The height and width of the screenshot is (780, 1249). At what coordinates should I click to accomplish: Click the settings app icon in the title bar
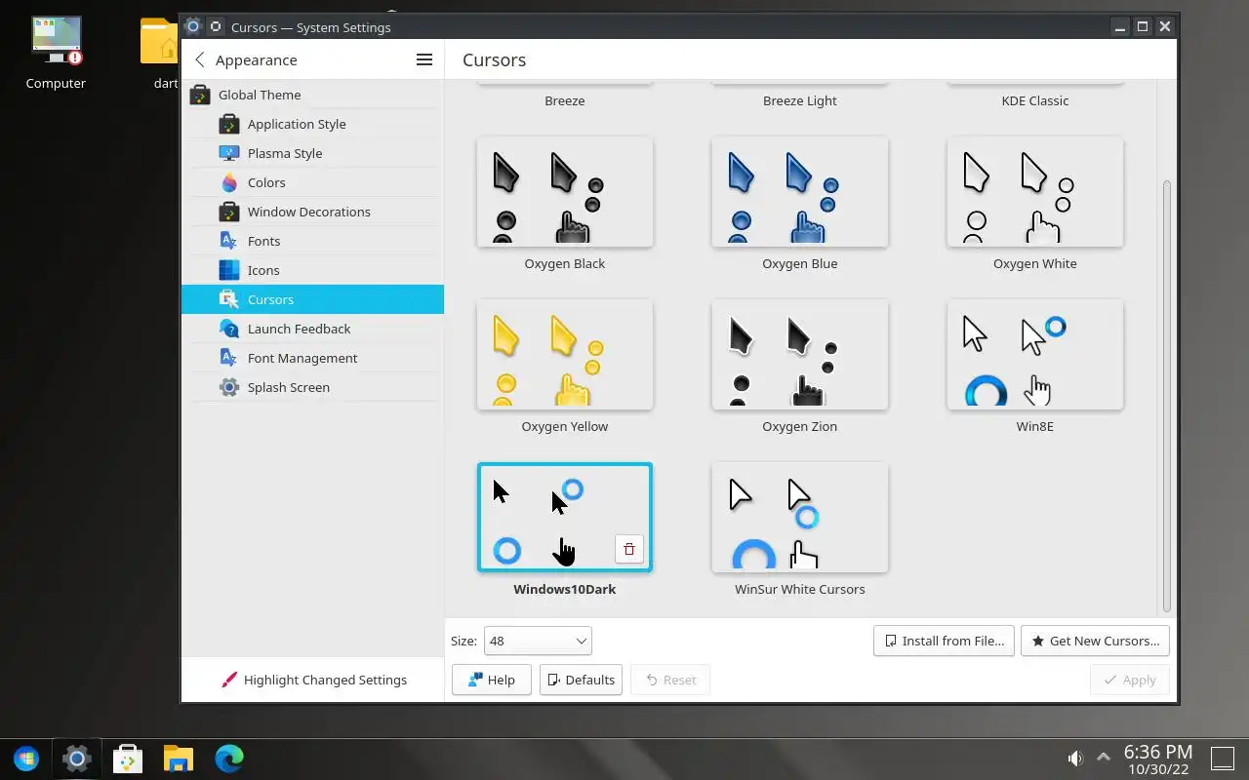(x=193, y=26)
